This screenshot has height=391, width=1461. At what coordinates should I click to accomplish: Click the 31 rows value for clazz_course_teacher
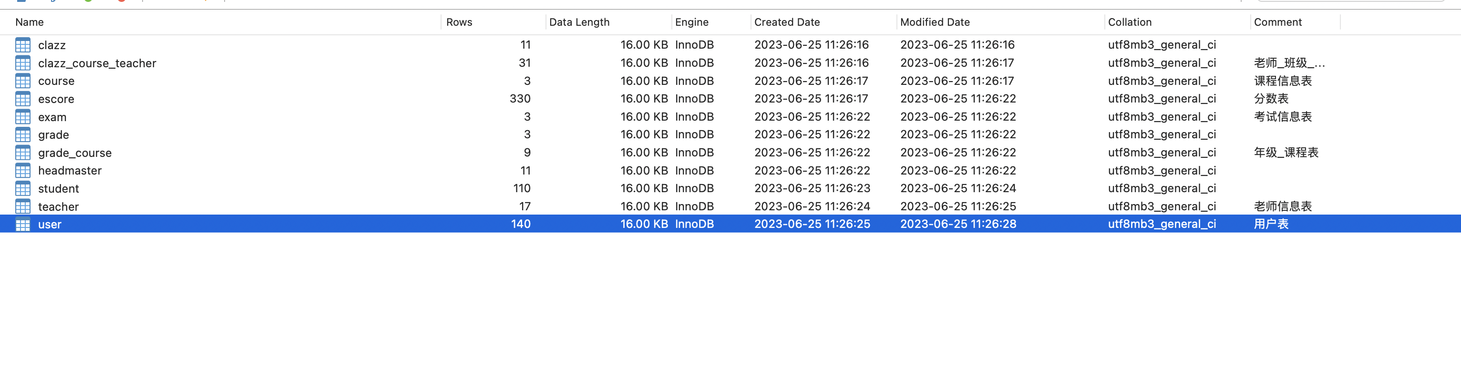click(x=525, y=63)
